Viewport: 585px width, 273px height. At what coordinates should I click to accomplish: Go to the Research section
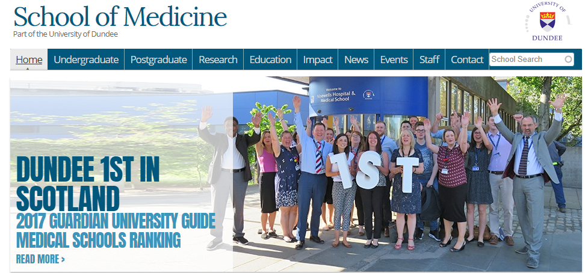pyautogui.click(x=218, y=60)
